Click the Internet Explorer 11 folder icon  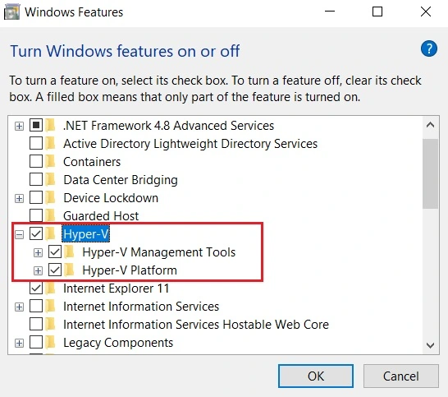point(51,288)
